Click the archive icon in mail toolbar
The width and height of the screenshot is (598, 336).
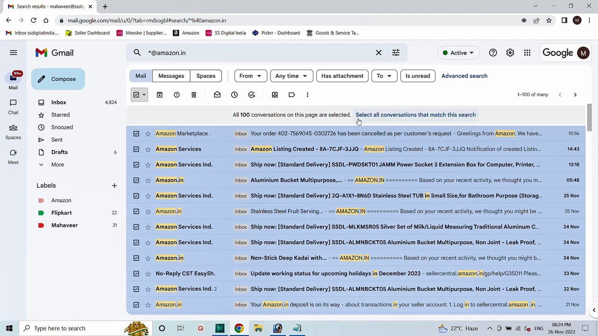[159, 95]
